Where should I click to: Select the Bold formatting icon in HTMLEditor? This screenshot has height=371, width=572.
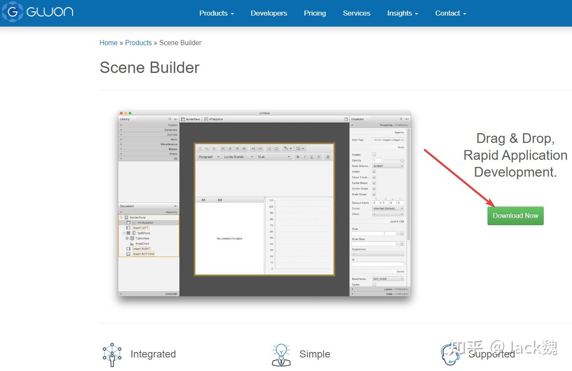(298, 157)
